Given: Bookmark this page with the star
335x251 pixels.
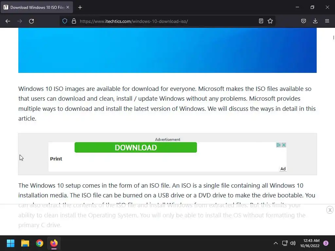Looking at the screenshot, I should pos(270,21).
